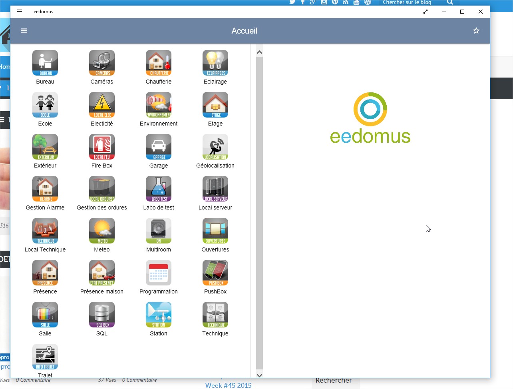This screenshot has width=513, height=389.
Task: Open the eedomus title bar hamburger menu
Action: click(x=20, y=12)
